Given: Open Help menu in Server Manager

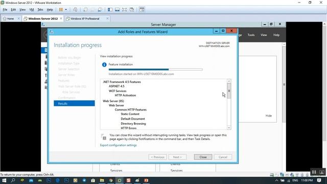Looking at the screenshot, I should pyautogui.click(x=276, y=35).
